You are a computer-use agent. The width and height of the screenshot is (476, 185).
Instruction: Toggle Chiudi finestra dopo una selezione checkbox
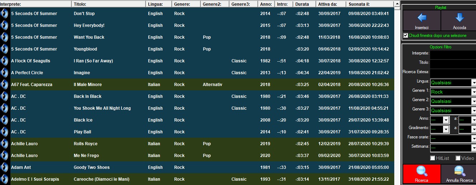[405, 35]
